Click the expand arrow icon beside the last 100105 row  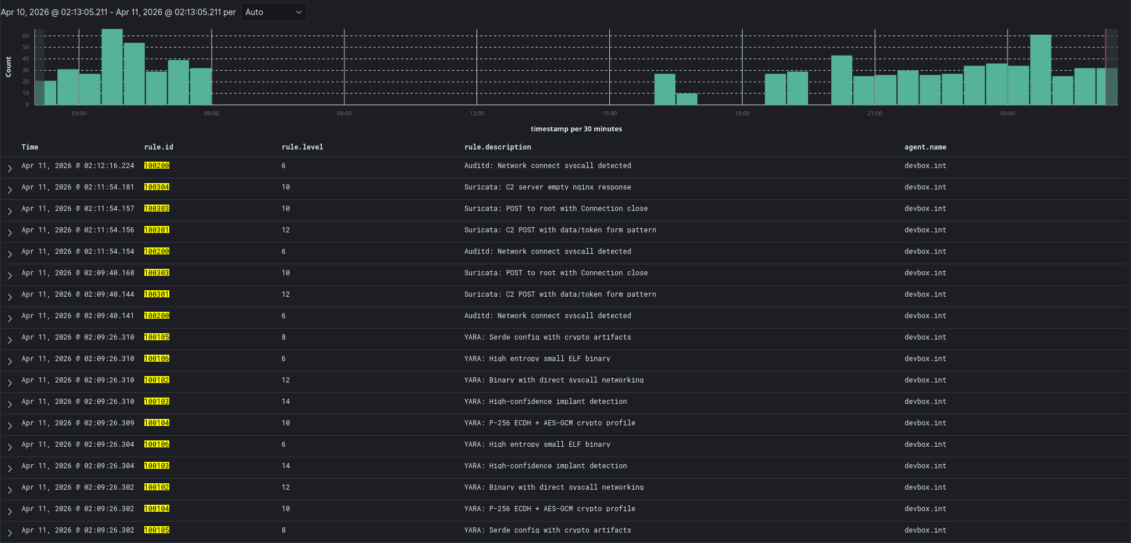[x=9, y=533]
